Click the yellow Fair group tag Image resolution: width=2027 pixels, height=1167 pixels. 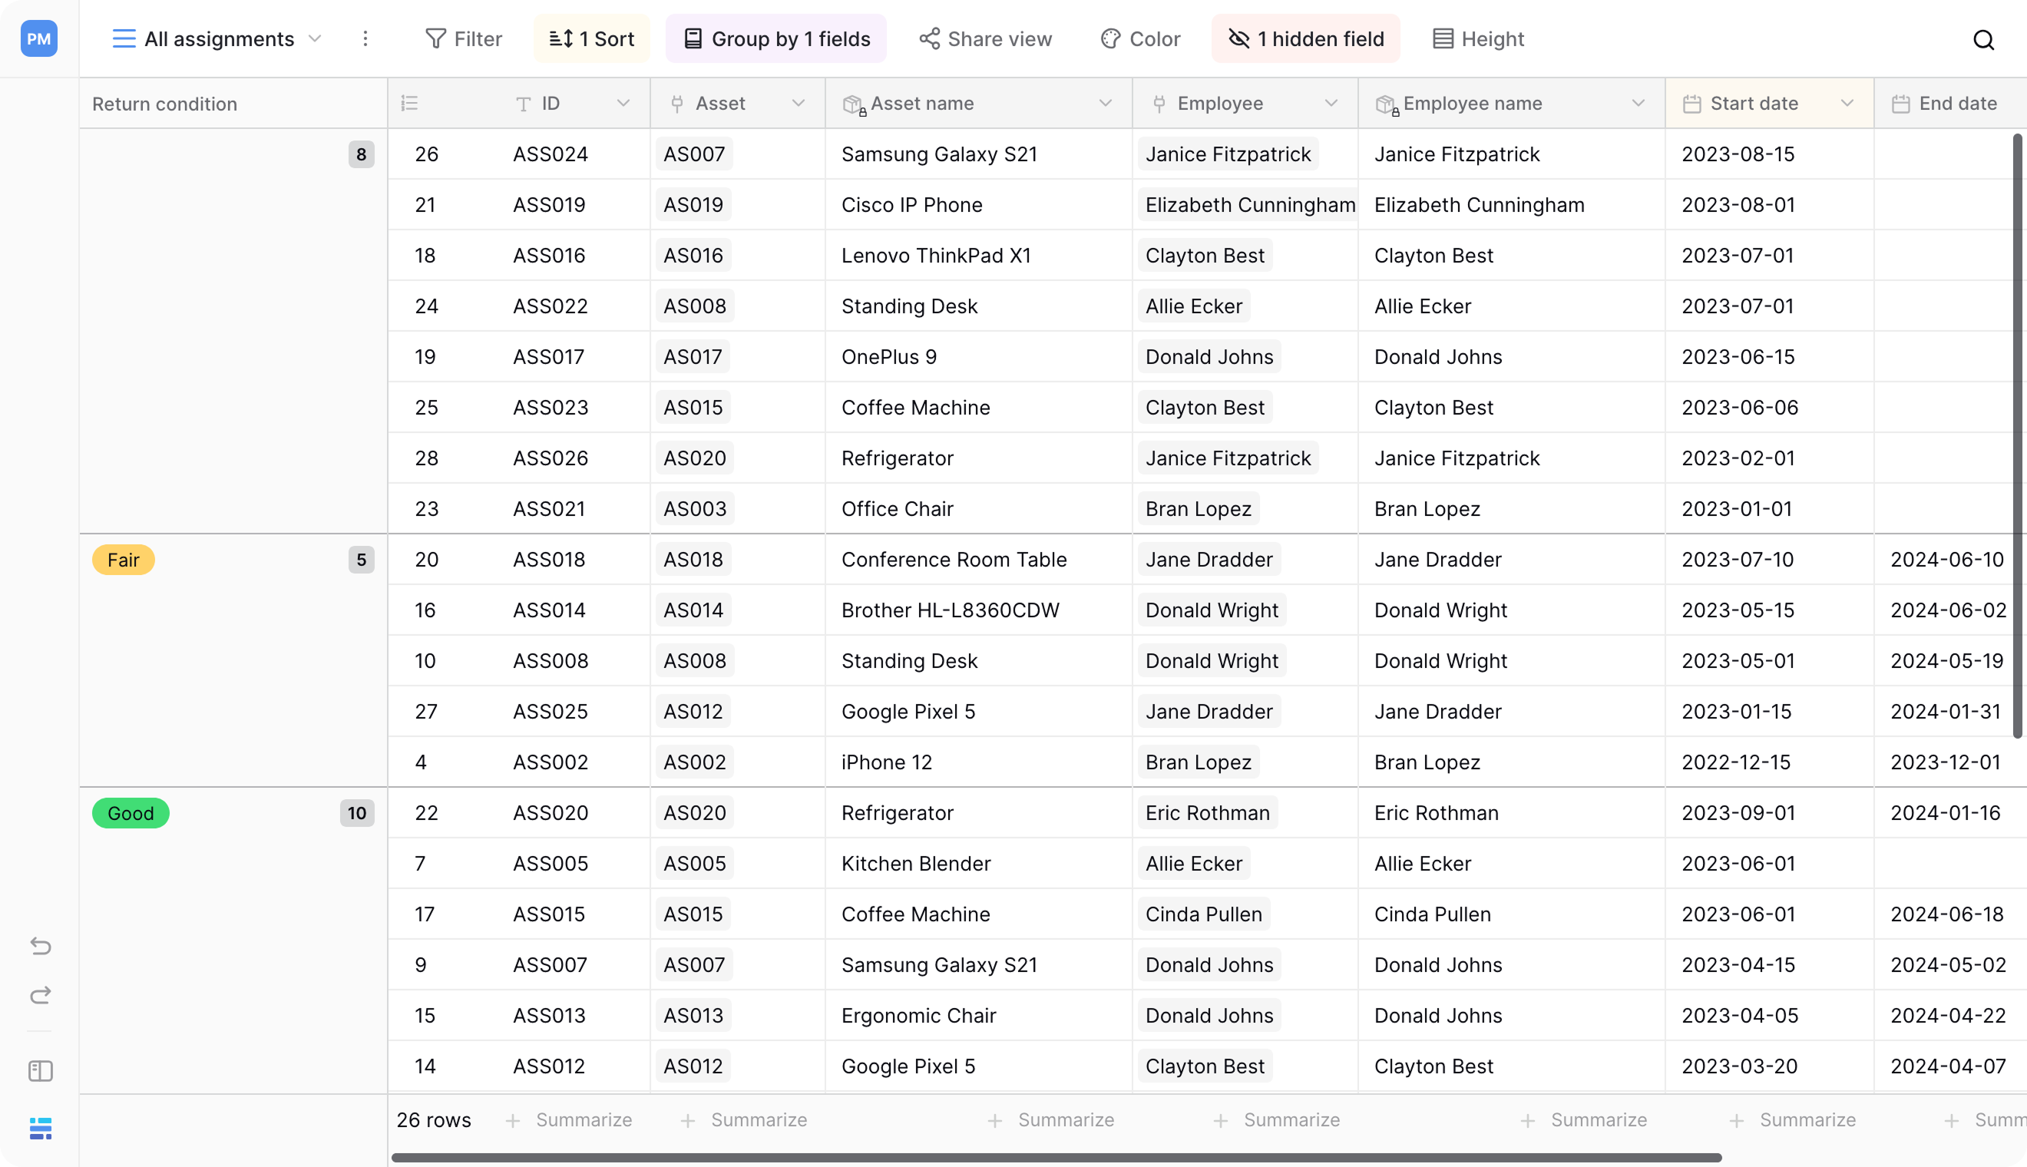pos(124,560)
